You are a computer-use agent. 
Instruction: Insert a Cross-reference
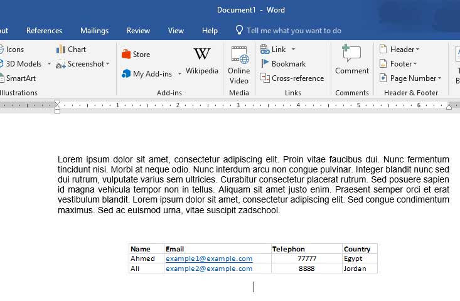(x=292, y=78)
